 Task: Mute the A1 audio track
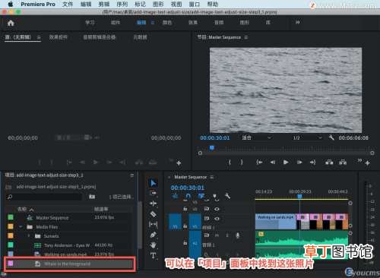217,235
